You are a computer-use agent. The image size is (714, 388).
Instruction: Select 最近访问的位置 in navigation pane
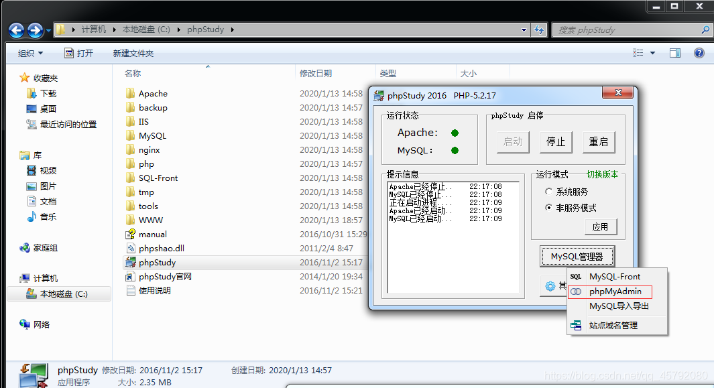tap(68, 125)
